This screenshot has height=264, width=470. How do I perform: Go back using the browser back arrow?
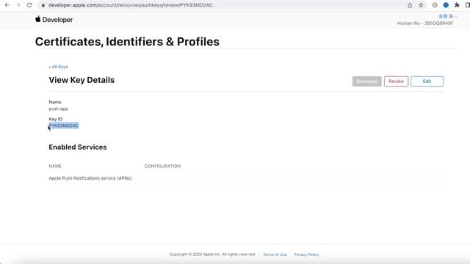pos(7,5)
